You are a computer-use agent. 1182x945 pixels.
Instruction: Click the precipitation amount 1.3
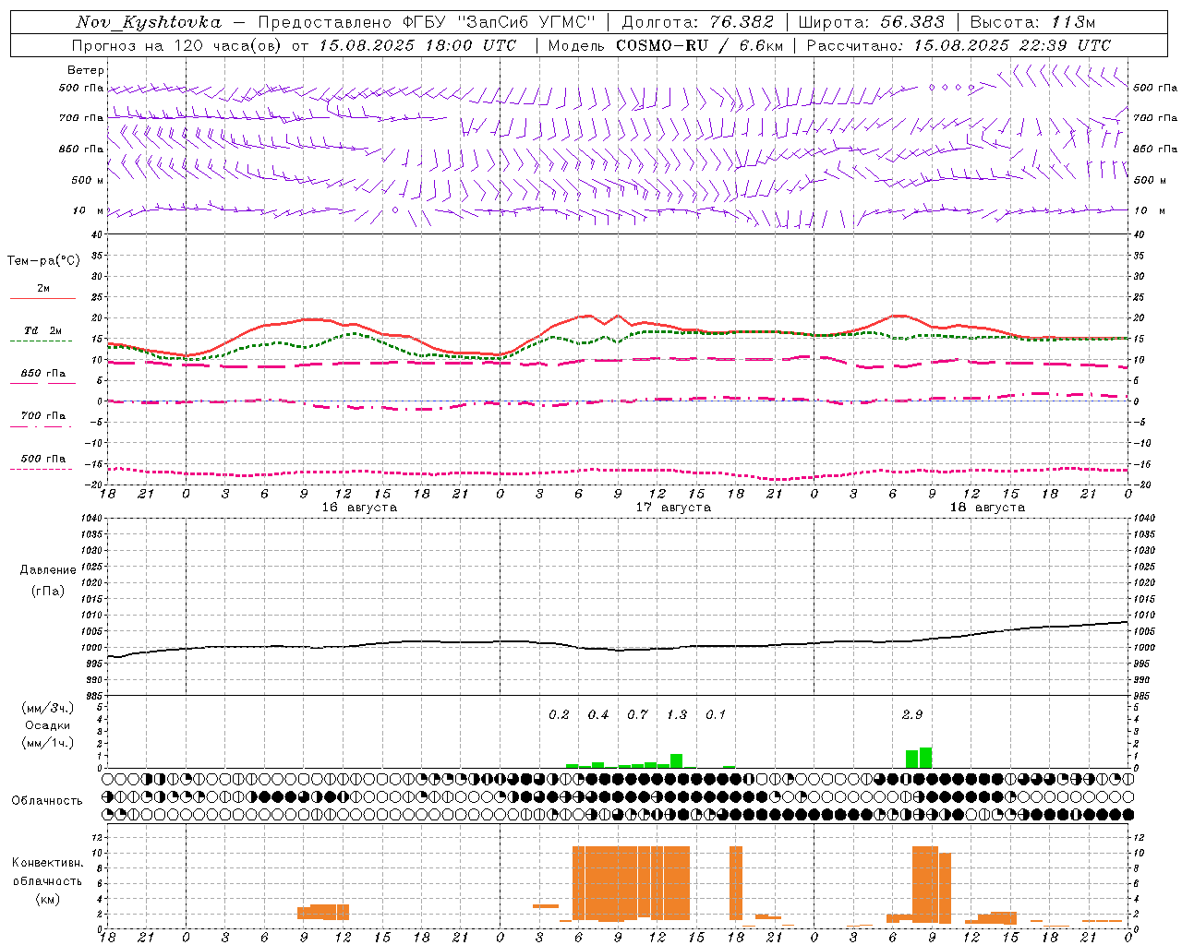coord(677,714)
